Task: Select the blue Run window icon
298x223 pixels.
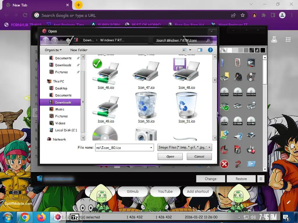Action: coord(251,164)
